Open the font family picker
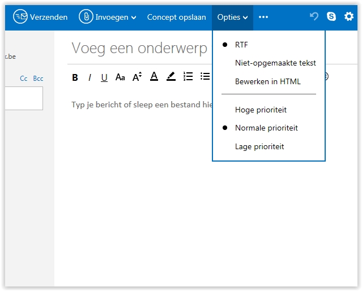 [120, 78]
